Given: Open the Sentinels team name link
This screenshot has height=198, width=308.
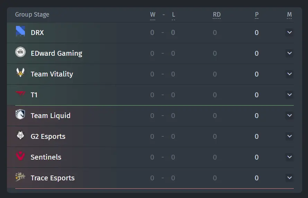Looking at the screenshot, I should pyautogui.click(x=46, y=157).
